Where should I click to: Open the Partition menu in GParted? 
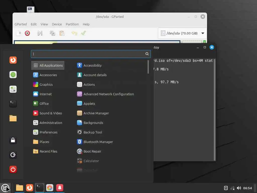(72, 24)
